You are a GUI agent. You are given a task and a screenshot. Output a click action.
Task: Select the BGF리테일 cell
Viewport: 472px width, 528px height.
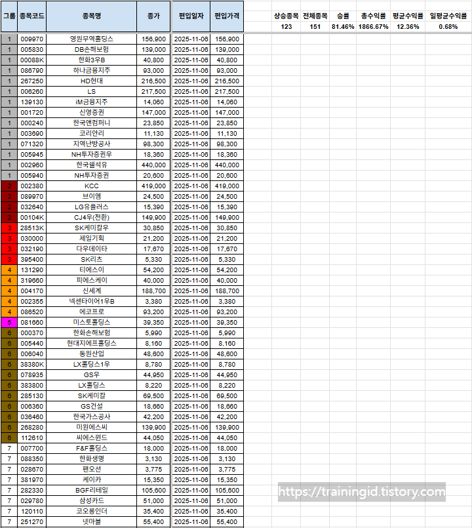(92, 491)
